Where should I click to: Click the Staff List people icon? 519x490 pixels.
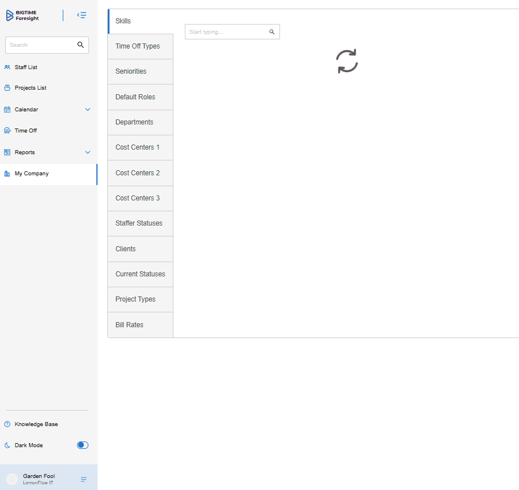click(7, 67)
